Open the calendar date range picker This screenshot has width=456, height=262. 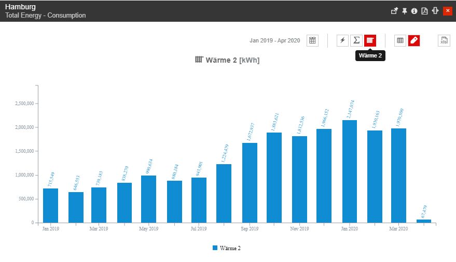click(x=312, y=40)
